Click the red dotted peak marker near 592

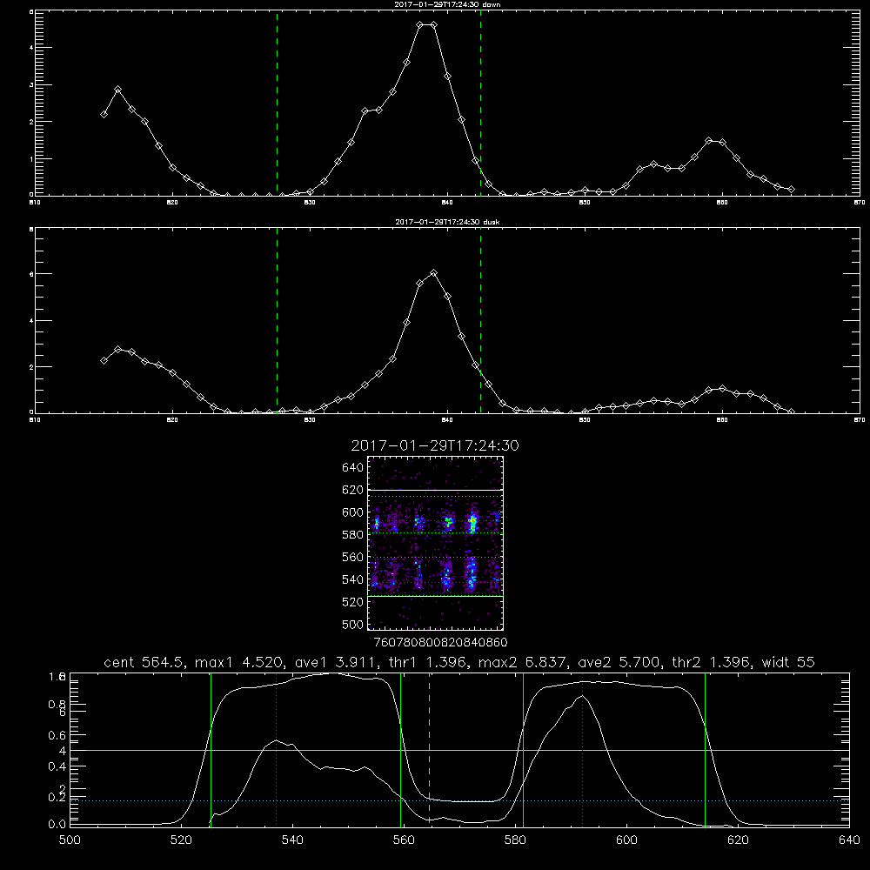(583, 749)
